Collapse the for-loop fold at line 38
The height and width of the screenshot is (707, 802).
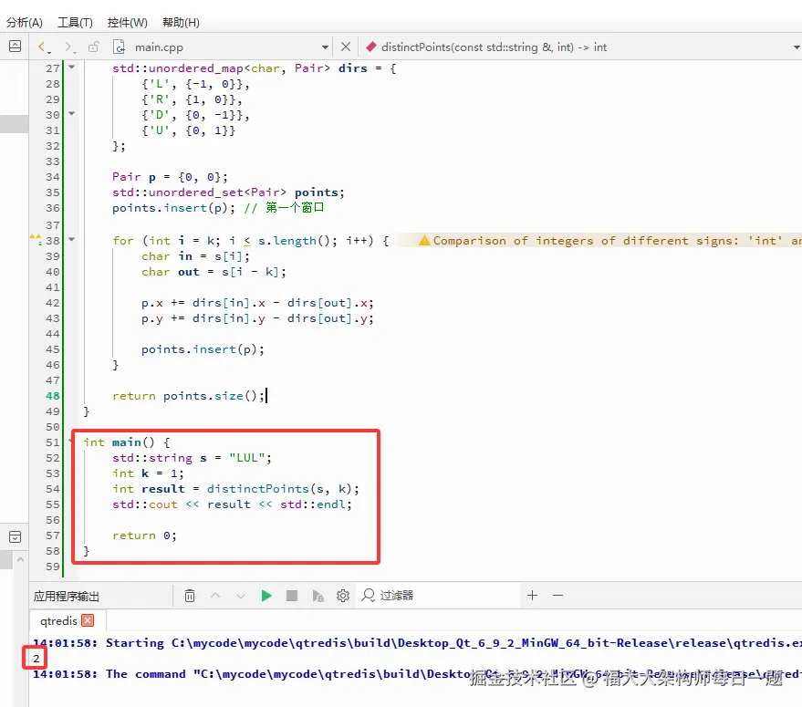71,239
